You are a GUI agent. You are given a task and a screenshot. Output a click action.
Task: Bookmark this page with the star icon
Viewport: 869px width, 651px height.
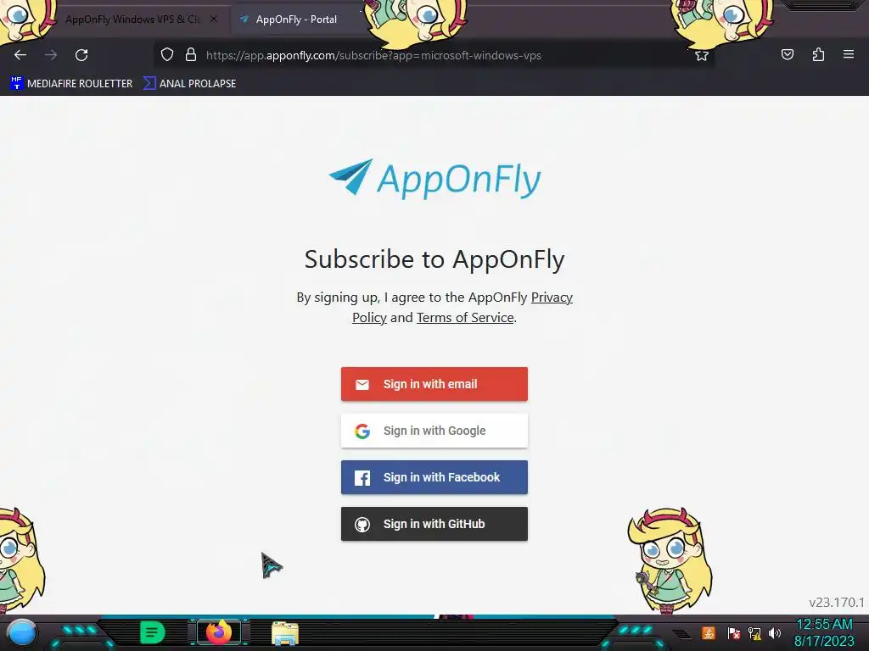point(702,55)
